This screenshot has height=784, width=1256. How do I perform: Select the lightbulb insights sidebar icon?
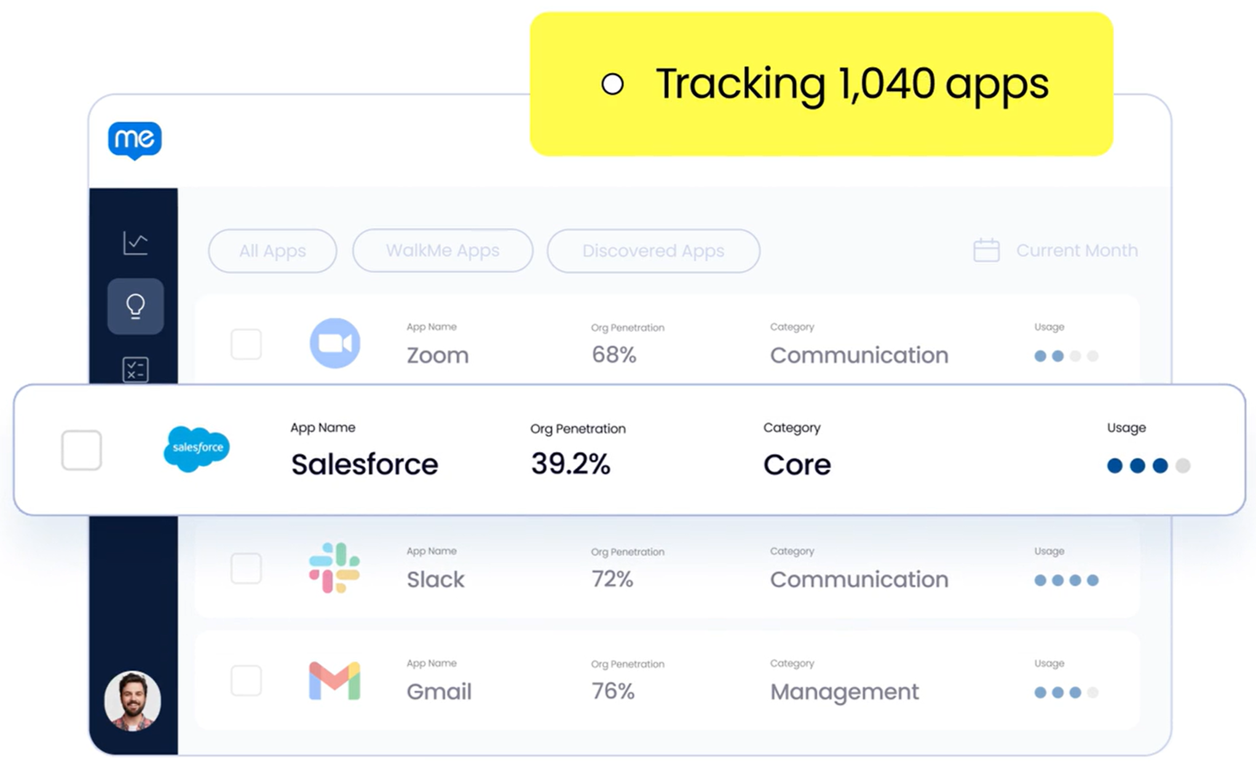[135, 306]
